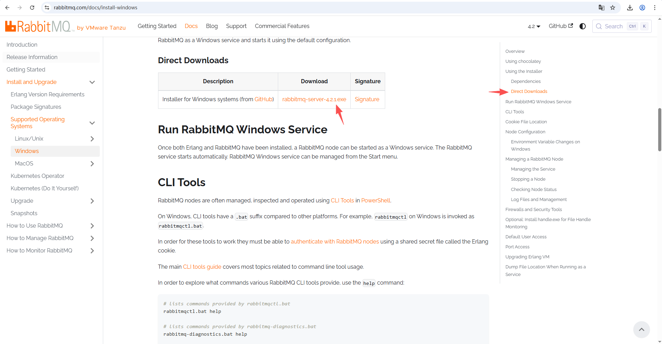The width and height of the screenshot is (662, 344).
Task: Jump to Port Access section
Action: [517, 247]
